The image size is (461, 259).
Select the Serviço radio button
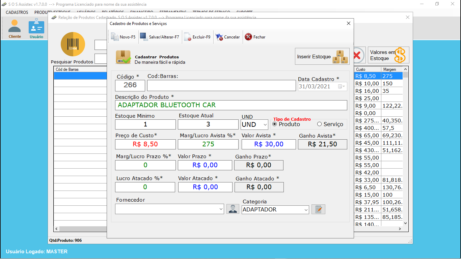pos(319,124)
